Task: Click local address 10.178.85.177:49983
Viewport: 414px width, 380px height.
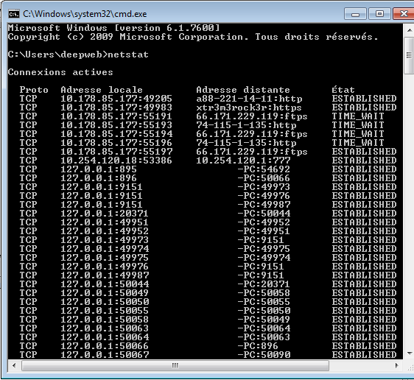Action: point(116,108)
